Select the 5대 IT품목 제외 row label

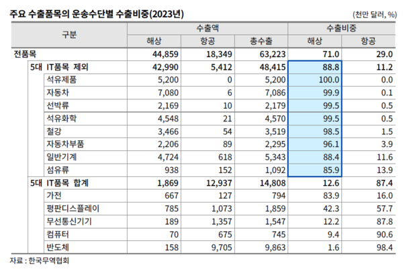tap(69, 67)
